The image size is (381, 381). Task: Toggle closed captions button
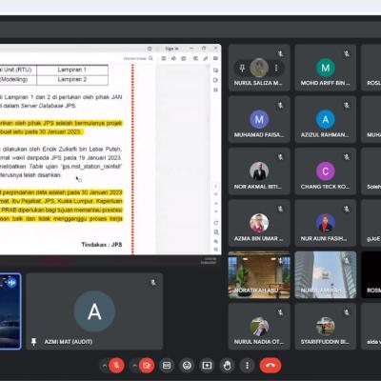coord(167,366)
